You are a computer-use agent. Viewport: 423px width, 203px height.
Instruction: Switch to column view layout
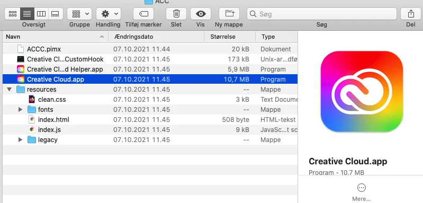pos(41,14)
